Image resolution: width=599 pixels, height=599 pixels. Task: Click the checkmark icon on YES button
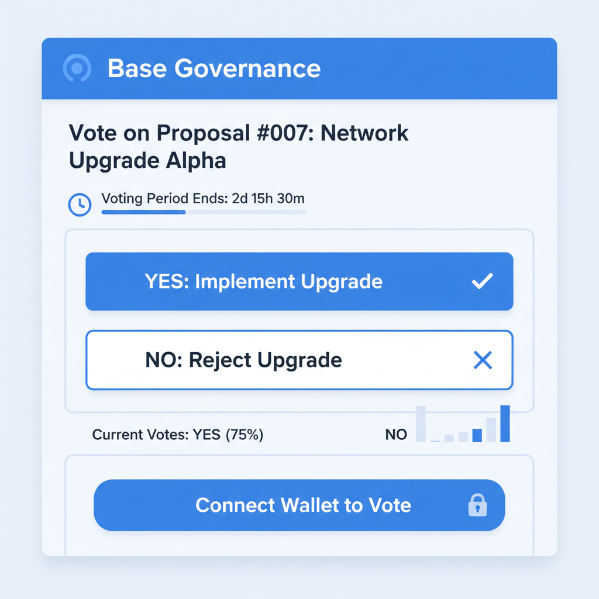tap(482, 281)
